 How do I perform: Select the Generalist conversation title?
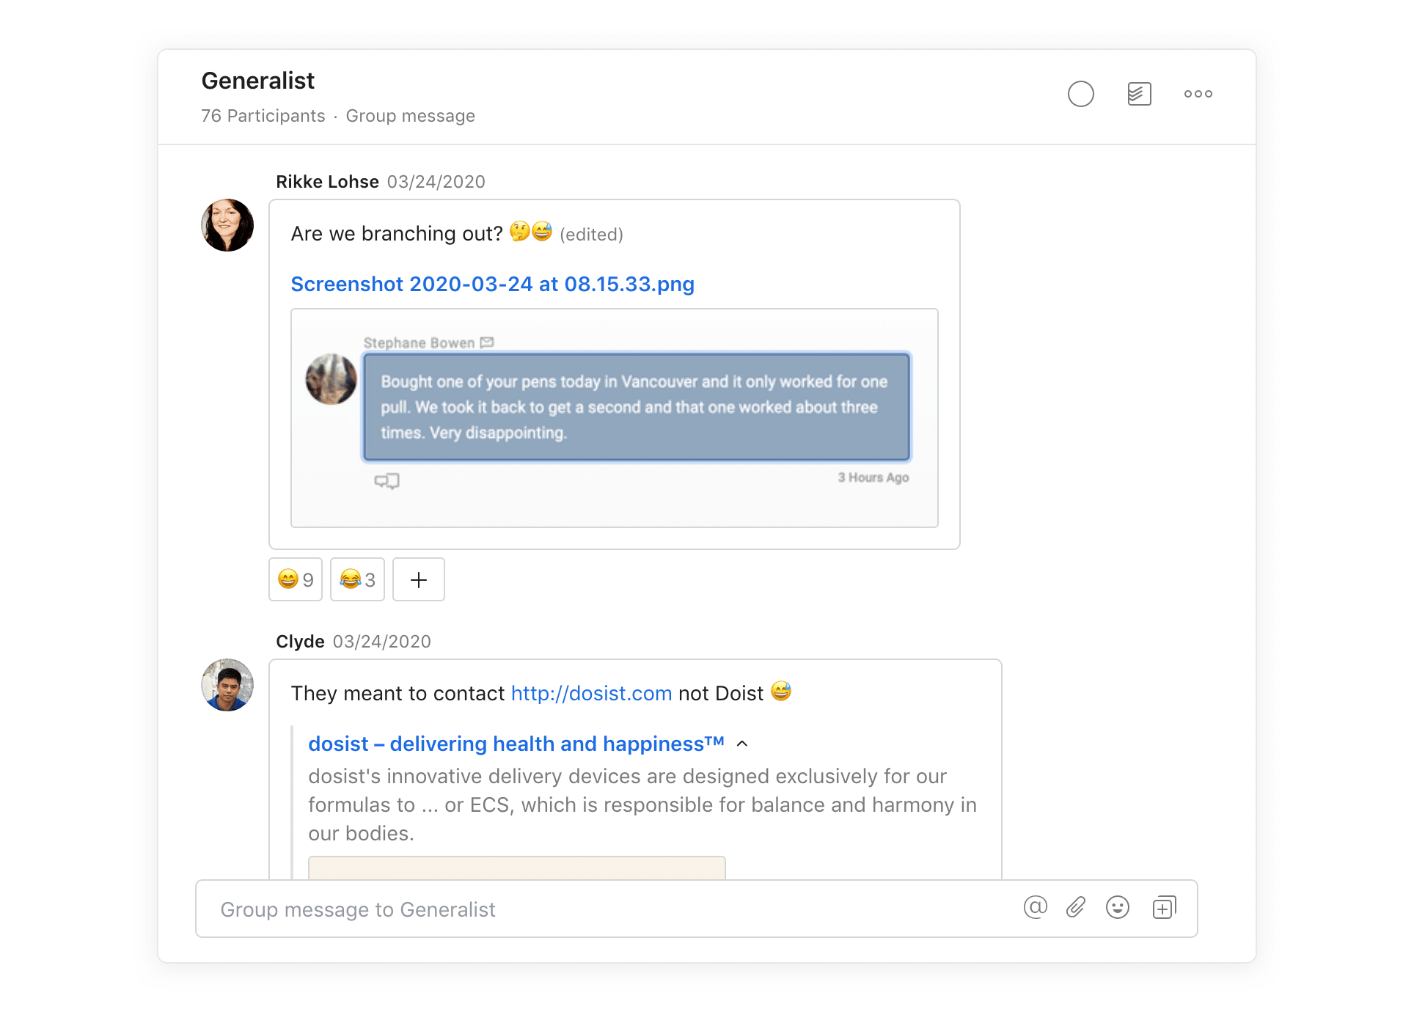(257, 81)
